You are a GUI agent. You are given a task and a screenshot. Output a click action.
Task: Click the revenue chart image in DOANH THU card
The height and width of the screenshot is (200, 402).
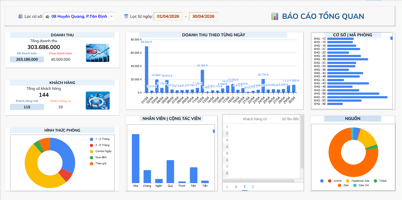click(97, 53)
